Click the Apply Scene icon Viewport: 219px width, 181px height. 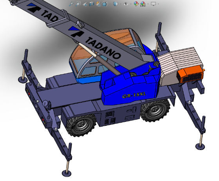pyautogui.click(x=143, y=4)
